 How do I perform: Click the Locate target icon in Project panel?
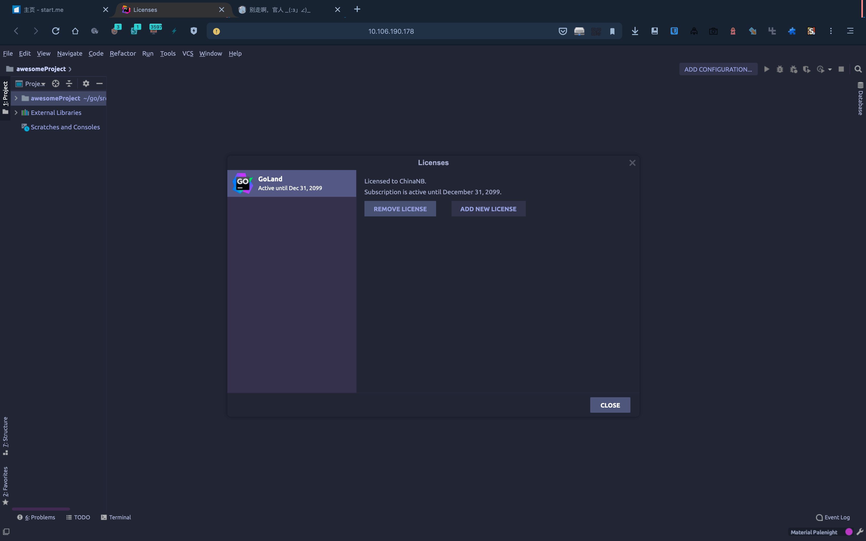click(x=55, y=83)
